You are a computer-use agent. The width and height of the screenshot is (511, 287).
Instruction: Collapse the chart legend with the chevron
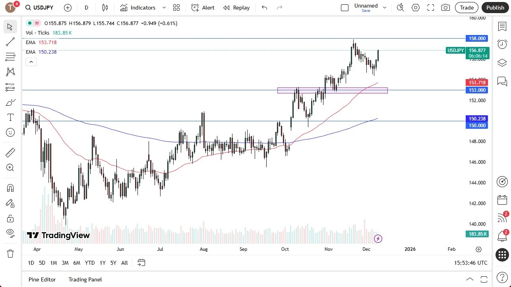click(x=31, y=62)
